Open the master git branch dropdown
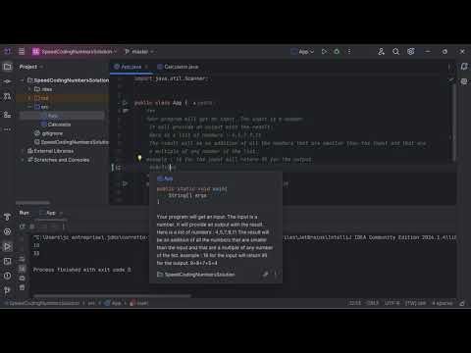 coord(139,52)
